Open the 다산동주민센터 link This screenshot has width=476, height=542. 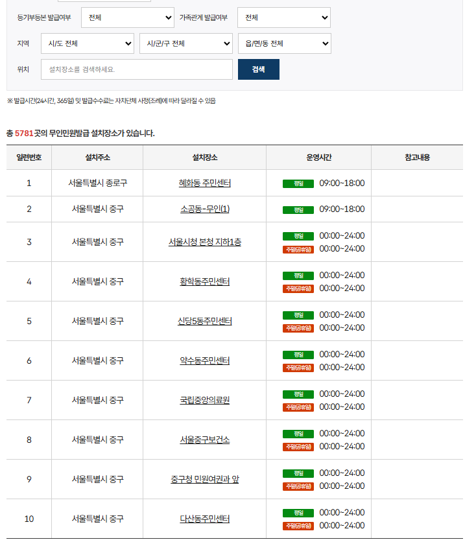coord(204,519)
